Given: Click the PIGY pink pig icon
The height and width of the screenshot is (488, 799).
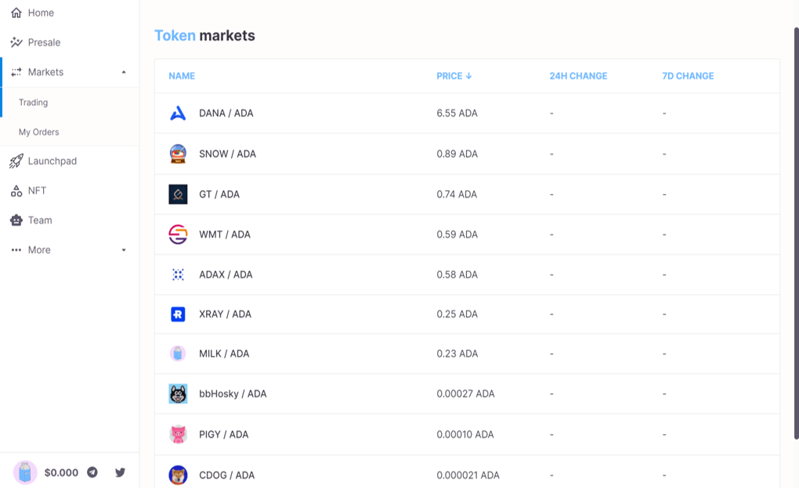Looking at the screenshot, I should tap(178, 435).
